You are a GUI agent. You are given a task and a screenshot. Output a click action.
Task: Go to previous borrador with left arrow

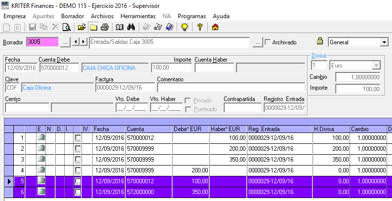pyautogui.click(x=76, y=41)
